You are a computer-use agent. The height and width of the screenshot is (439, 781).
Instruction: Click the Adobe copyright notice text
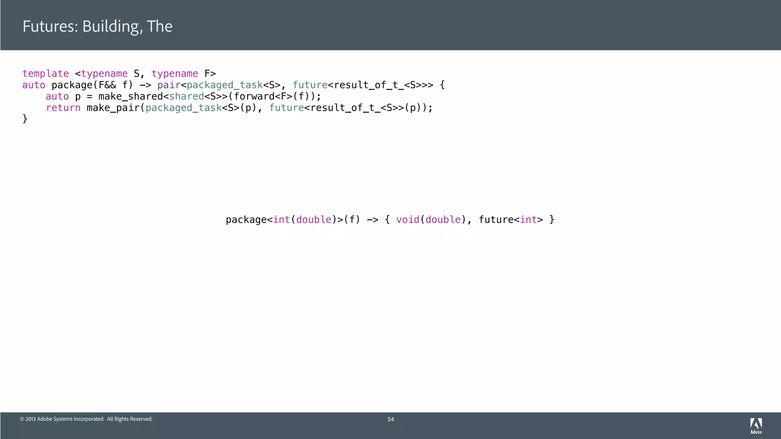[x=86, y=419]
